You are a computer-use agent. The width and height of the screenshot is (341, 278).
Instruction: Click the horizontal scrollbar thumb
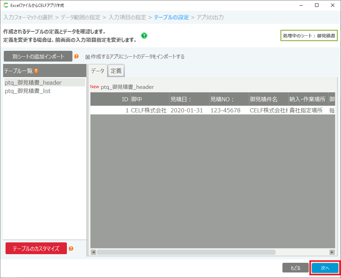[x=186, y=252]
